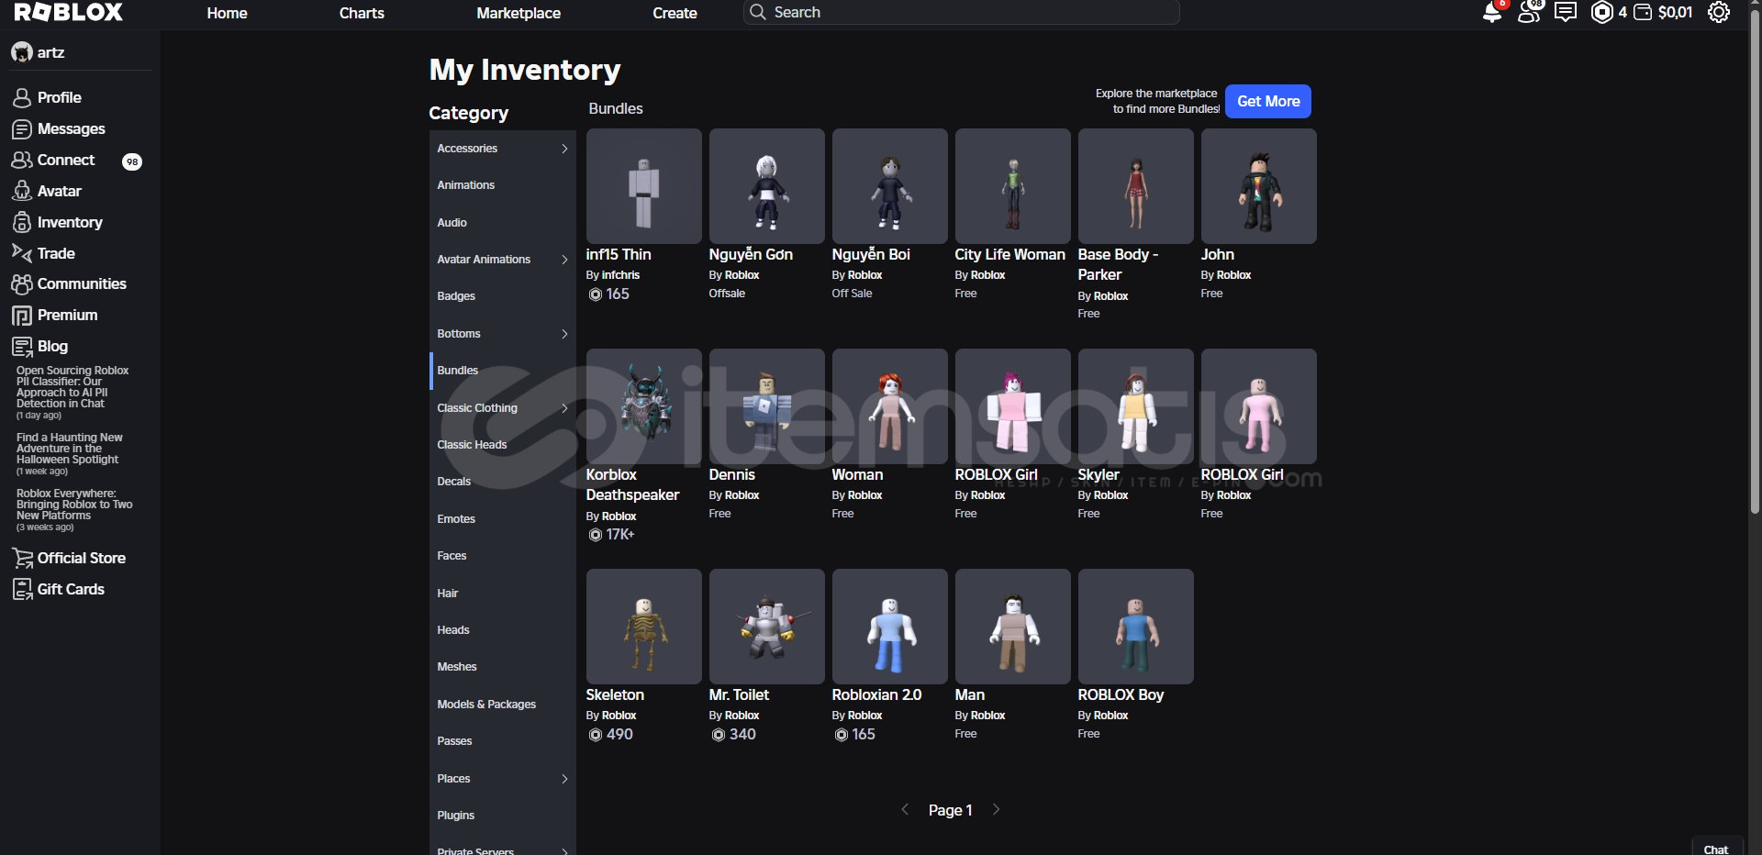This screenshot has height=855, width=1762.
Task: Click the Avatar sidebar icon
Action: coord(22,191)
